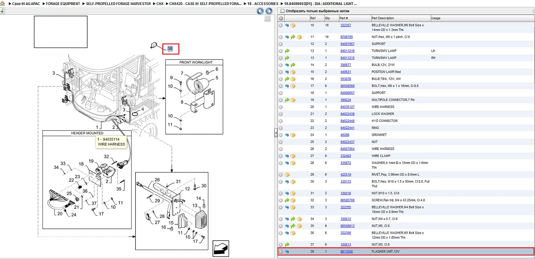This screenshot has height=259, width=535.
Task: Select callout 5 in the front worklight diagram
Action: pyautogui.click(x=216, y=78)
